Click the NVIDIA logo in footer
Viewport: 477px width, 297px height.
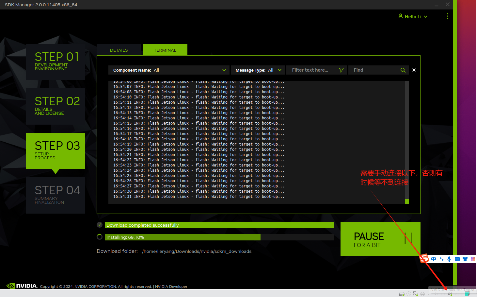point(22,286)
